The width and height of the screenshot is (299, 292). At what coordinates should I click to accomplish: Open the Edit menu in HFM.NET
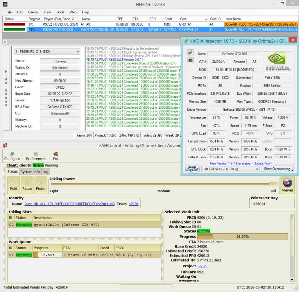pyautogui.click(x=20, y=12)
